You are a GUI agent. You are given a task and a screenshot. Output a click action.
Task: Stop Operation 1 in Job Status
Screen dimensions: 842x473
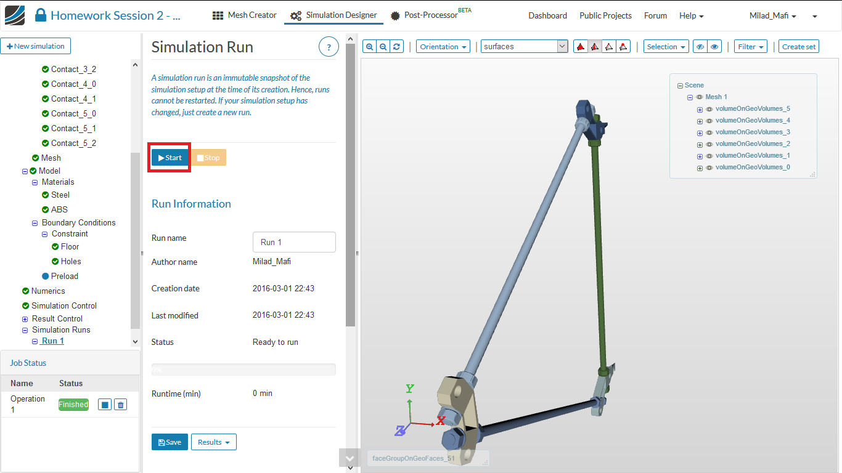point(105,405)
